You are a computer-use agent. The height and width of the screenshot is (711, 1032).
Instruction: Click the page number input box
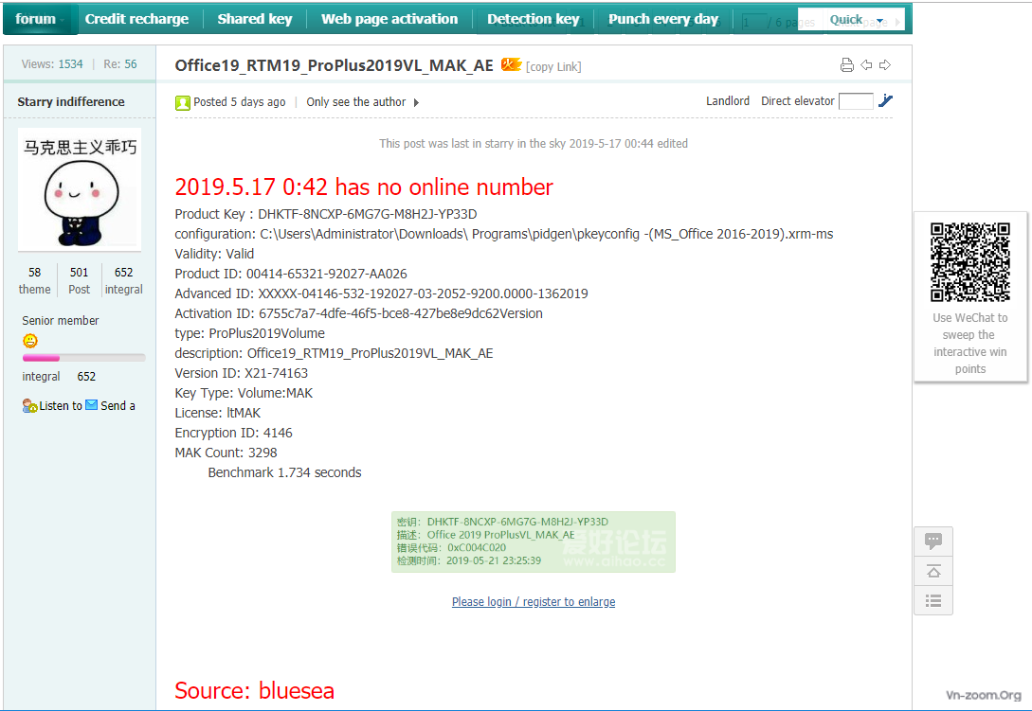[x=754, y=23]
